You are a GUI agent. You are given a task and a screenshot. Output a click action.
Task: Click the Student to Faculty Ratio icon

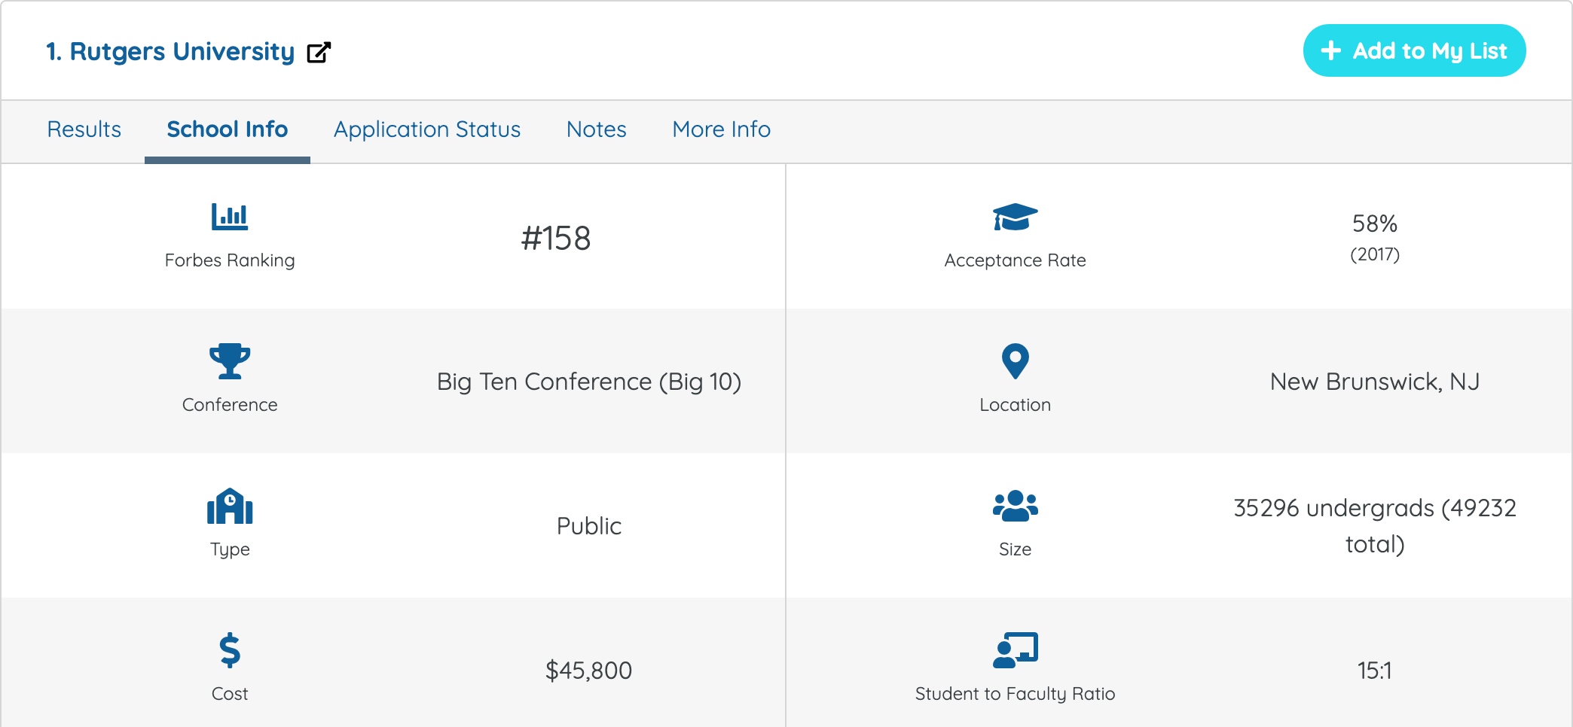coord(1015,650)
